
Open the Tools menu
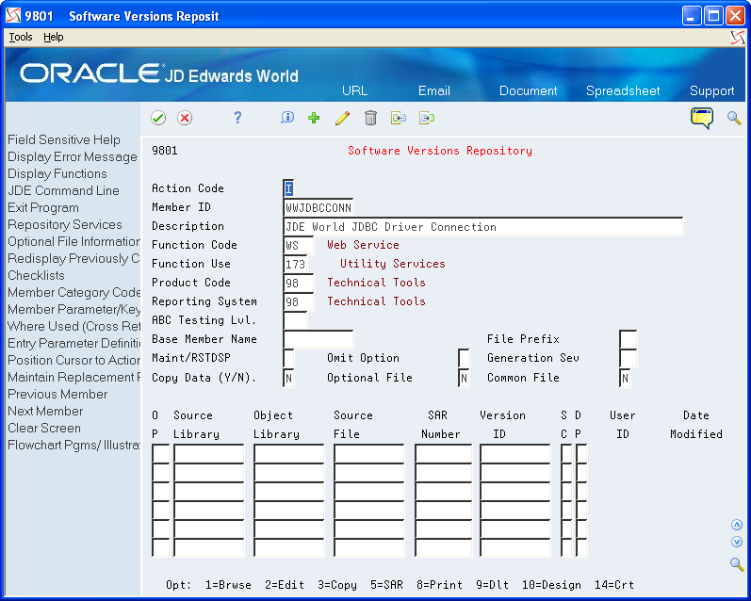pyautogui.click(x=21, y=37)
